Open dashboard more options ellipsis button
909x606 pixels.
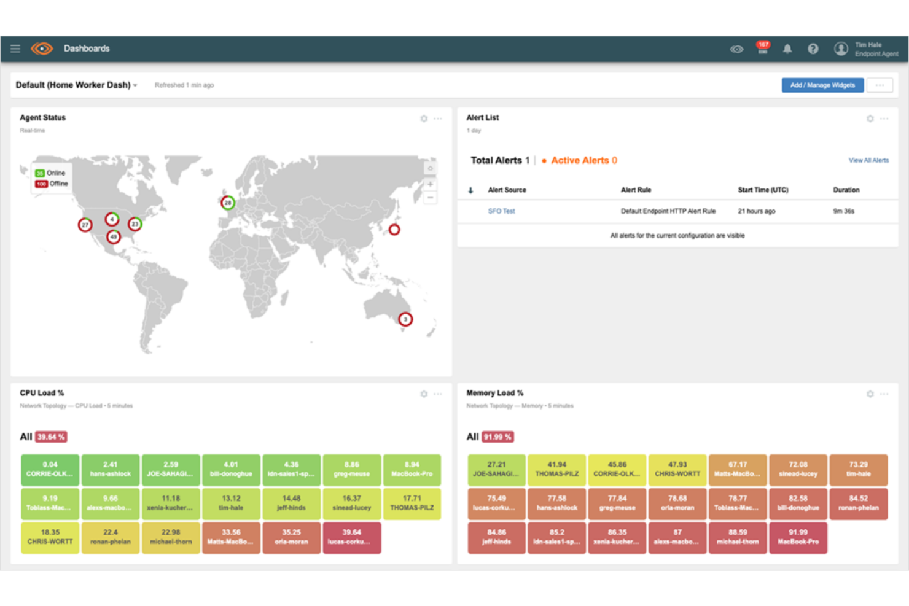880,85
